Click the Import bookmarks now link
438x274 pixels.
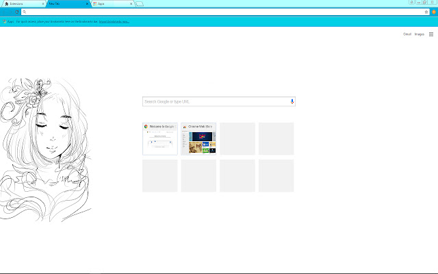coord(114,21)
